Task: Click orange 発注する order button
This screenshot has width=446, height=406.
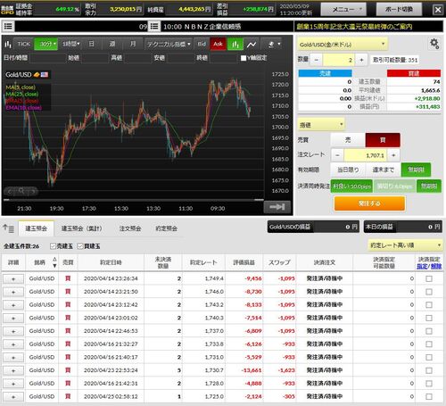Action: 369,203
